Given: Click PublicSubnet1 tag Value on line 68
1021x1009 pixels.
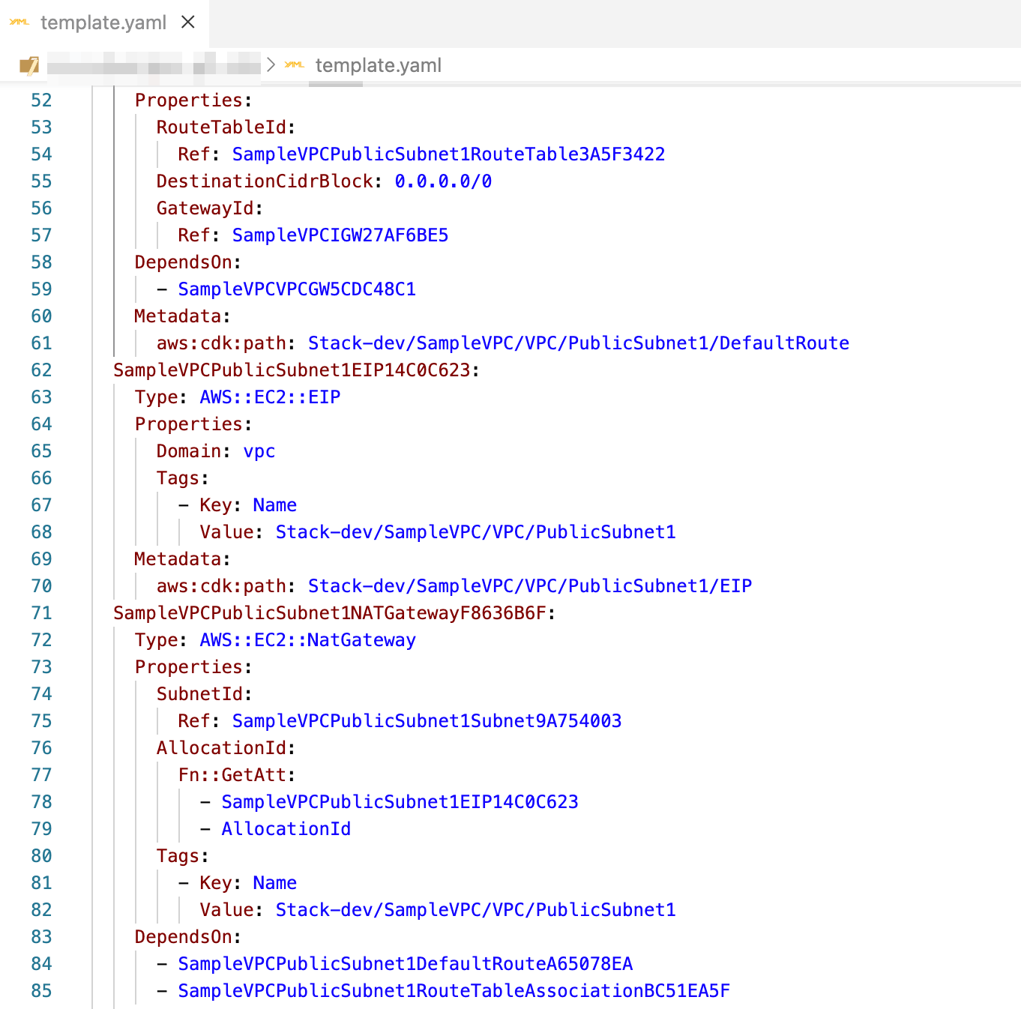Looking at the screenshot, I should [476, 532].
